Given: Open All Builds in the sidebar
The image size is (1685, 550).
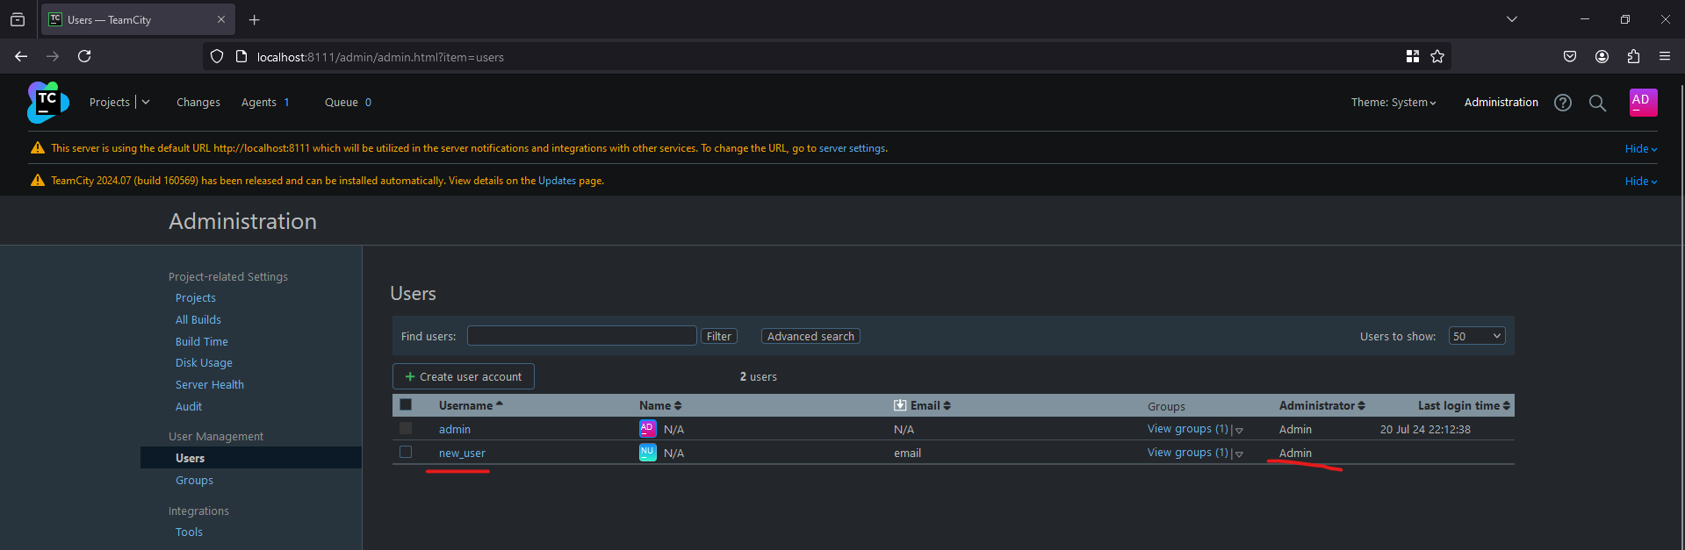Looking at the screenshot, I should coord(198,320).
